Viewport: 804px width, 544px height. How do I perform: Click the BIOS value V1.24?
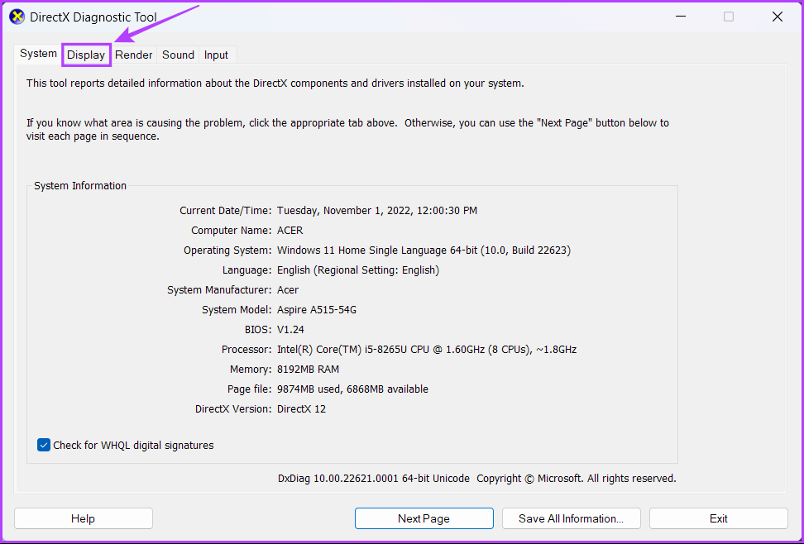(290, 329)
